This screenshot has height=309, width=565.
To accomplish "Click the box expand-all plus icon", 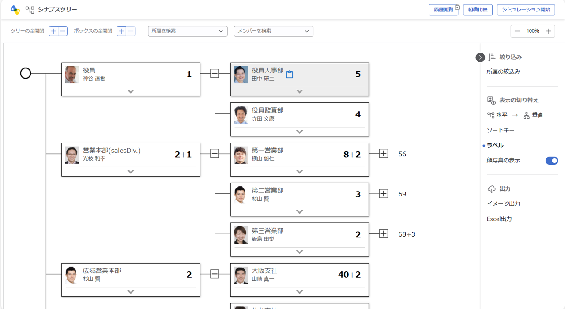I will click(x=121, y=31).
